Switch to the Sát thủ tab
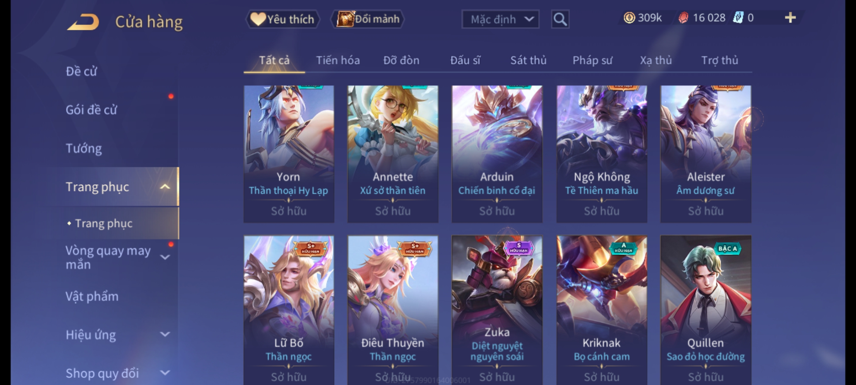This screenshot has height=385, width=856. 528,60
